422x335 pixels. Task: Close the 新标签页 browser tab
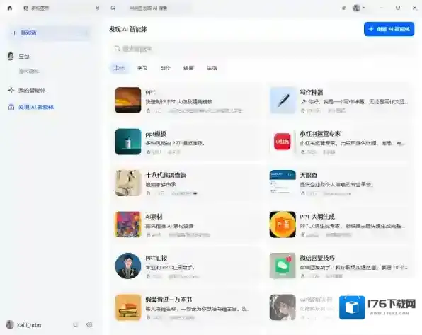(x=98, y=8)
